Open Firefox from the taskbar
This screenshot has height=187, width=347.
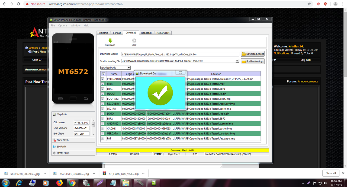pos(59,183)
